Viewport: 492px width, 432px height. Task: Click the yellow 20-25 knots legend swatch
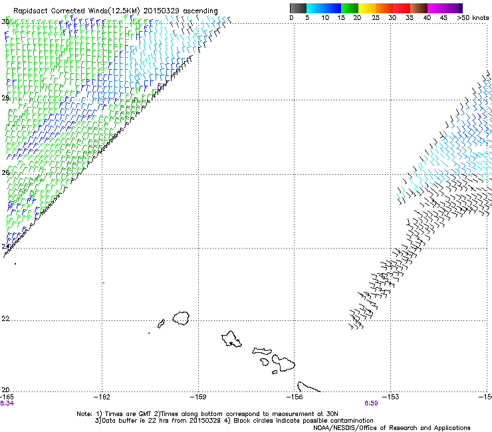point(367,8)
